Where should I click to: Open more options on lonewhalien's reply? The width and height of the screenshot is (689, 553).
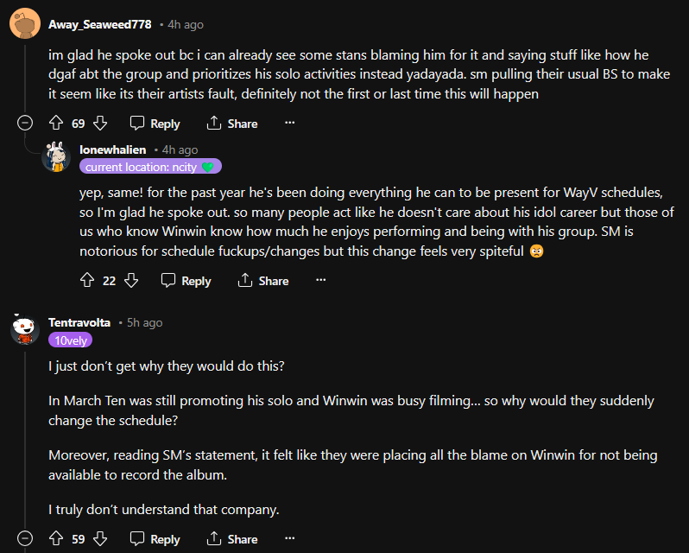pos(320,280)
